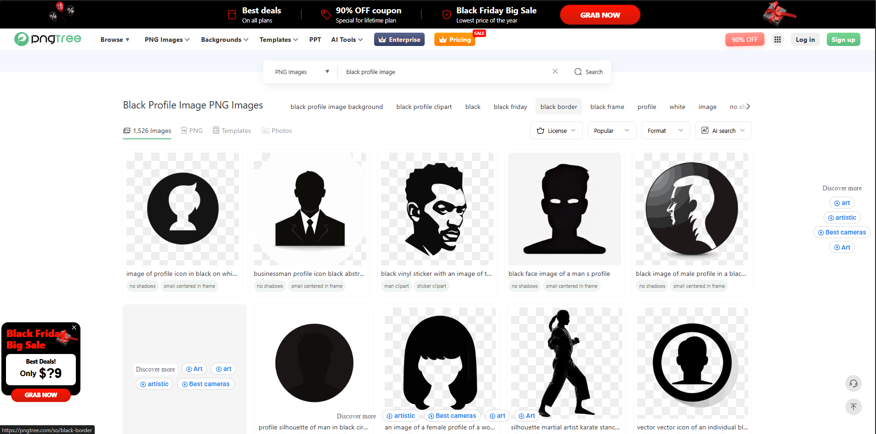Image resolution: width=876 pixels, height=434 pixels.
Task: Switch to the Photos tab
Action: (x=276, y=131)
